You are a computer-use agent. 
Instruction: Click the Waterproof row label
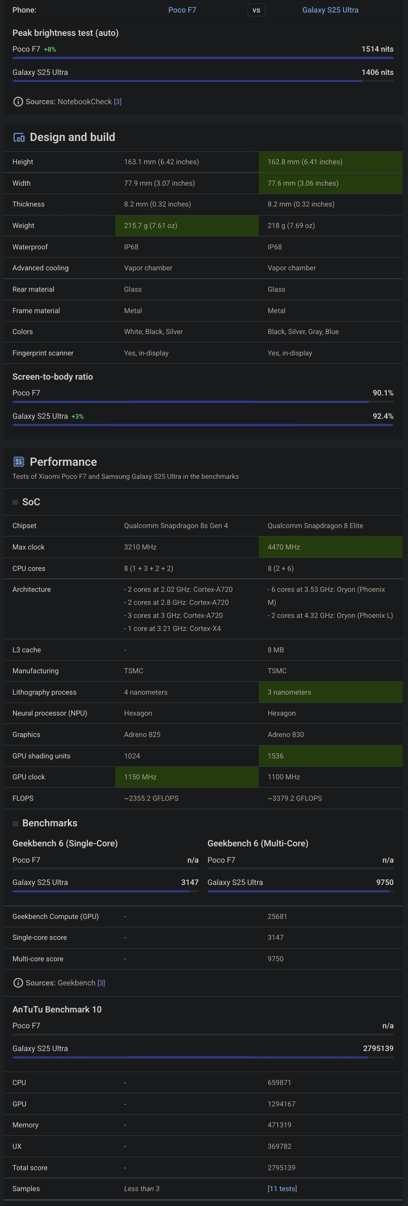click(30, 247)
